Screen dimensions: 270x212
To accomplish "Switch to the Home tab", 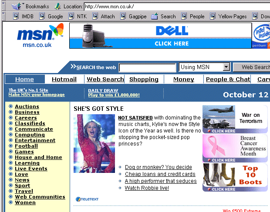I will click(x=24, y=79).
